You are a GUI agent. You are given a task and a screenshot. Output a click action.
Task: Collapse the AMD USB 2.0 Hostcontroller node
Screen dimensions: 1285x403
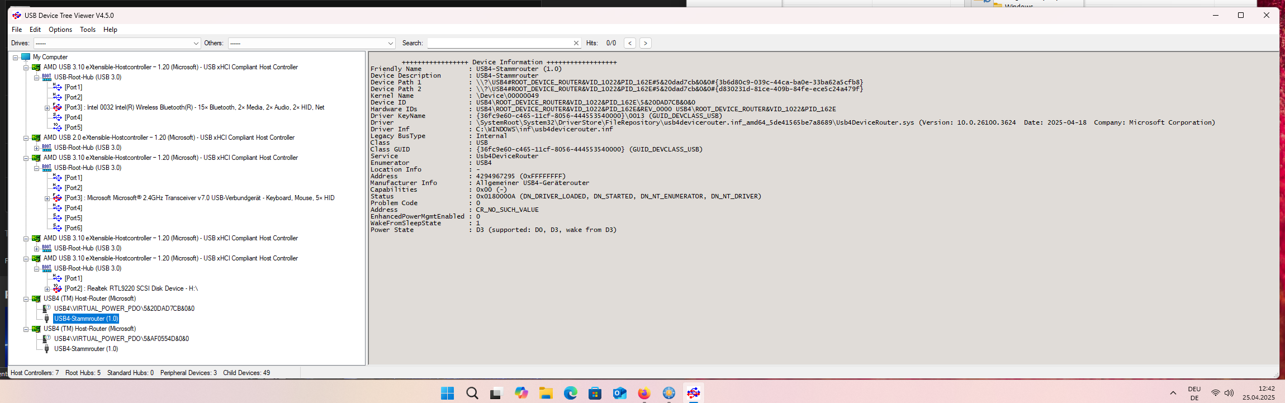pos(26,138)
